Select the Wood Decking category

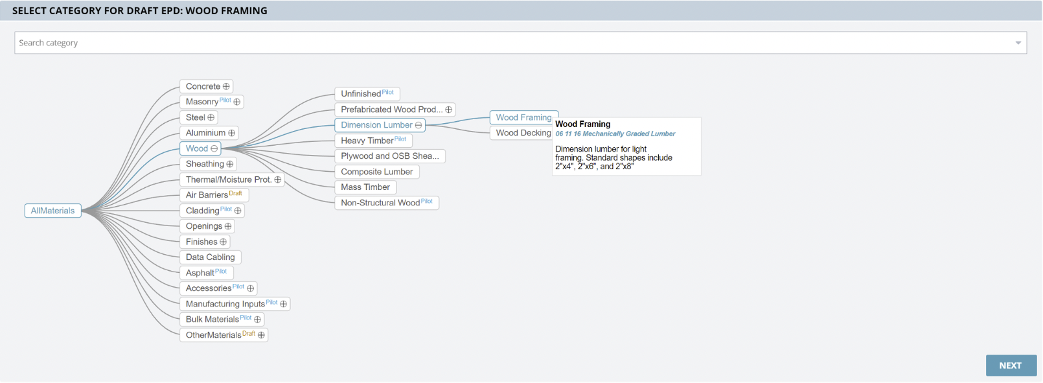(x=523, y=133)
